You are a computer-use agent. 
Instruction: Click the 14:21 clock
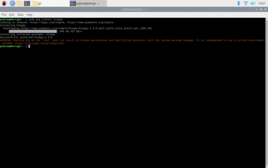pyautogui.click(x=262, y=3)
